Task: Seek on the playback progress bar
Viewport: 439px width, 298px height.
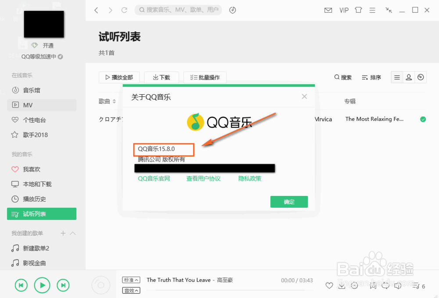Action: click(230, 290)
